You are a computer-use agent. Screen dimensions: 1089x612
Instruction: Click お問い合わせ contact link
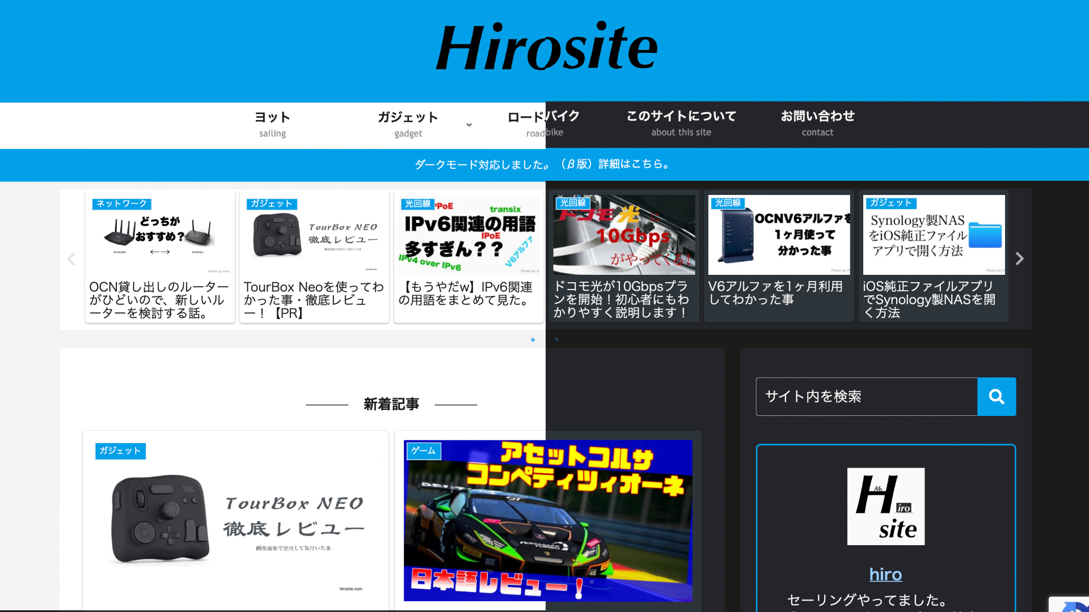tap(817, 122)
